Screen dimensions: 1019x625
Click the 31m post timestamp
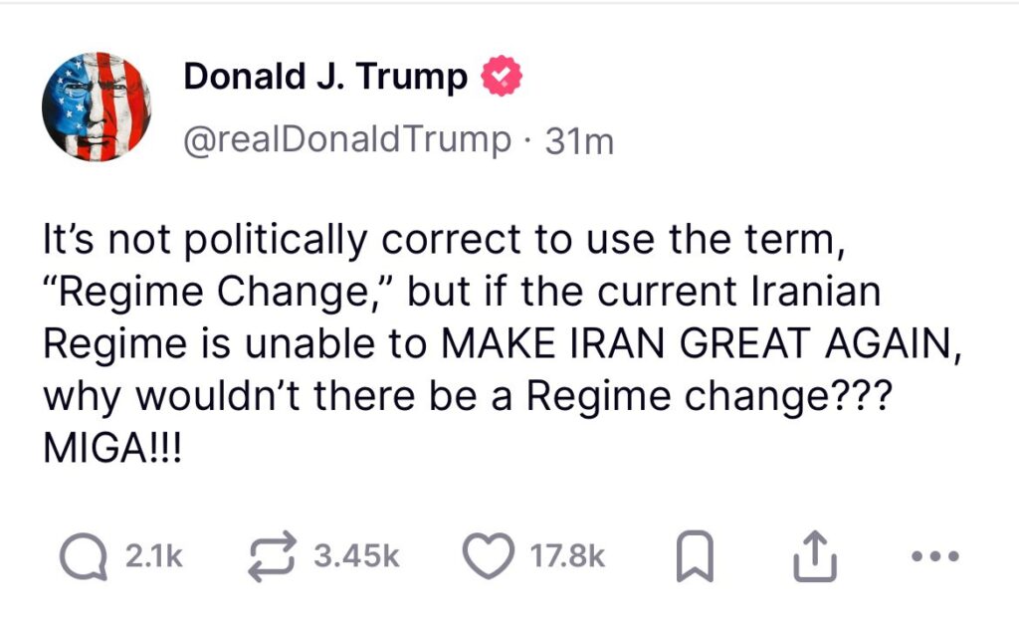(x=580, y=141)
